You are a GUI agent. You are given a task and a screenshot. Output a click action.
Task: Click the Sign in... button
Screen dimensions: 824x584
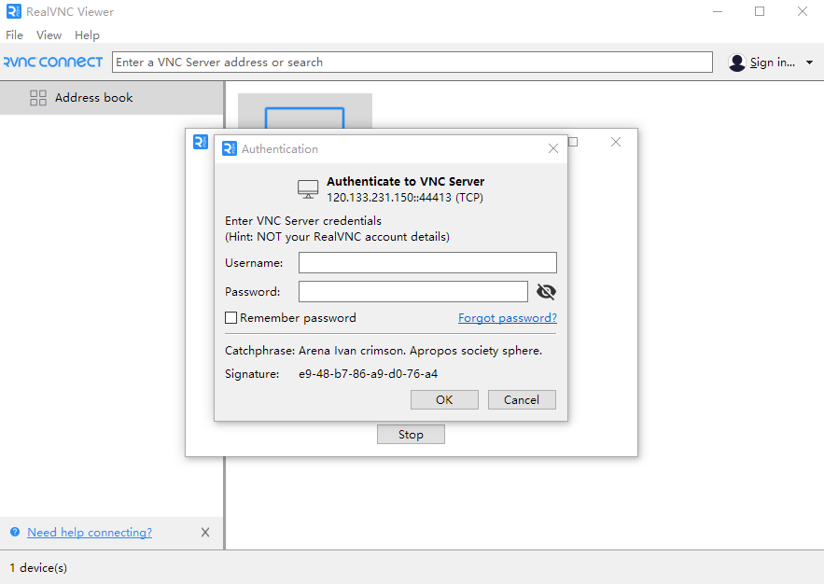pyautogui.click(x=772, y=63)
